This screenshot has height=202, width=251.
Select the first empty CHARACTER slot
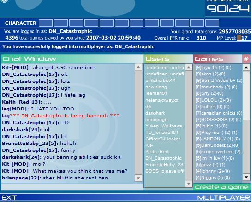tap(46, 23)
